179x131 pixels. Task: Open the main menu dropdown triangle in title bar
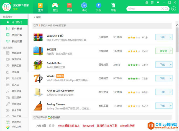coord(158,2)
